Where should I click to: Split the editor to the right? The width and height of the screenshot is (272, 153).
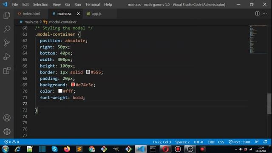(x=258, y=14)
